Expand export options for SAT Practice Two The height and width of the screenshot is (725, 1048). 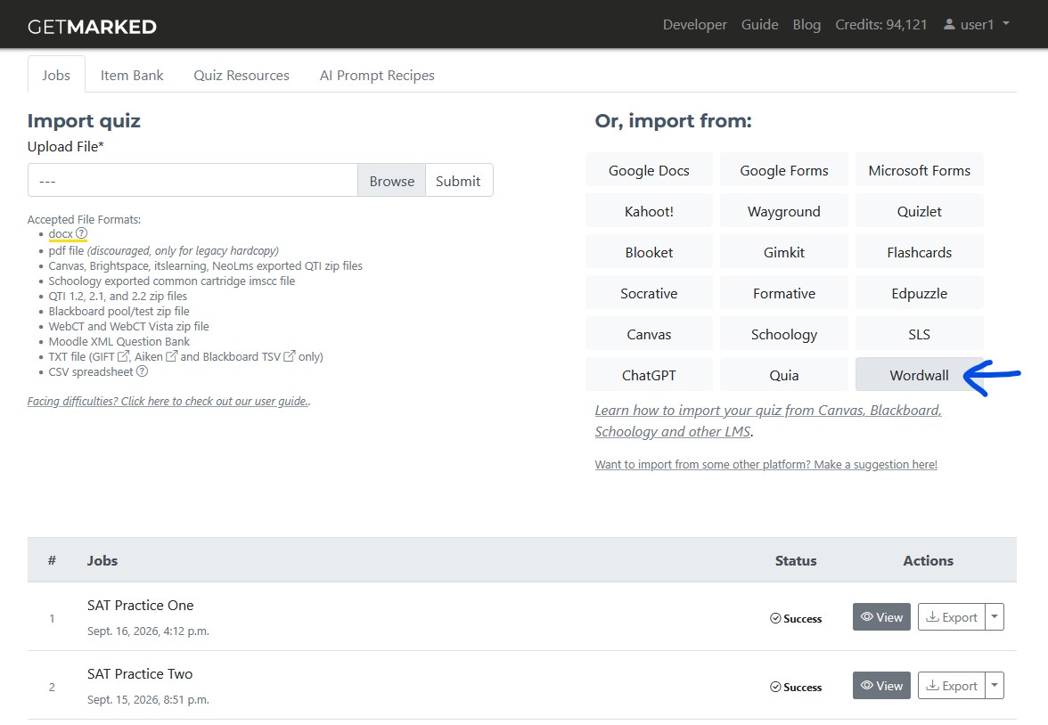[x=995, y=686]
